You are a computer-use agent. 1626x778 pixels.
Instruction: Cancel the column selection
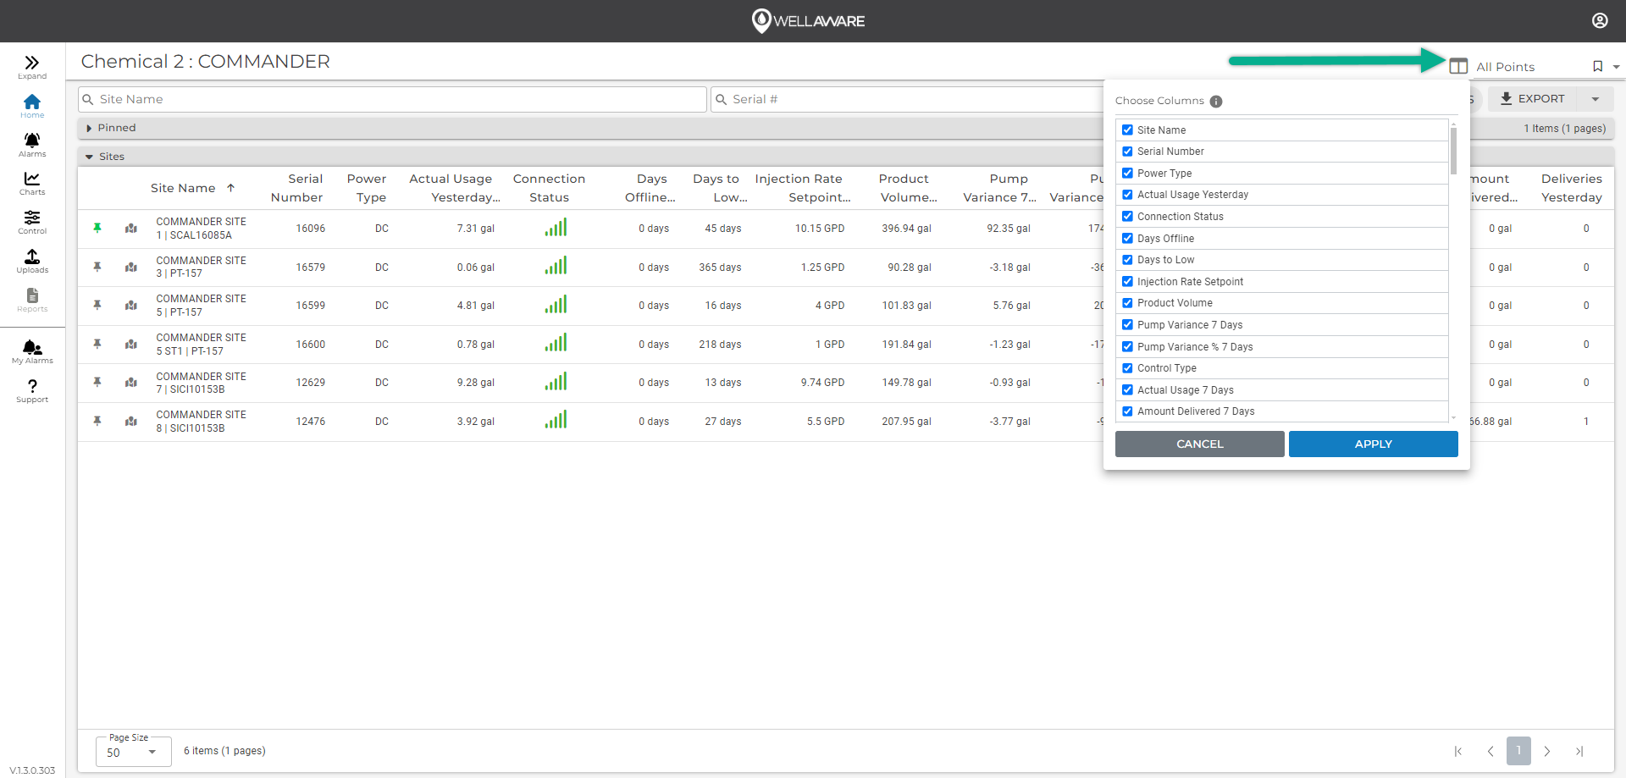(x=1199, y=444)
